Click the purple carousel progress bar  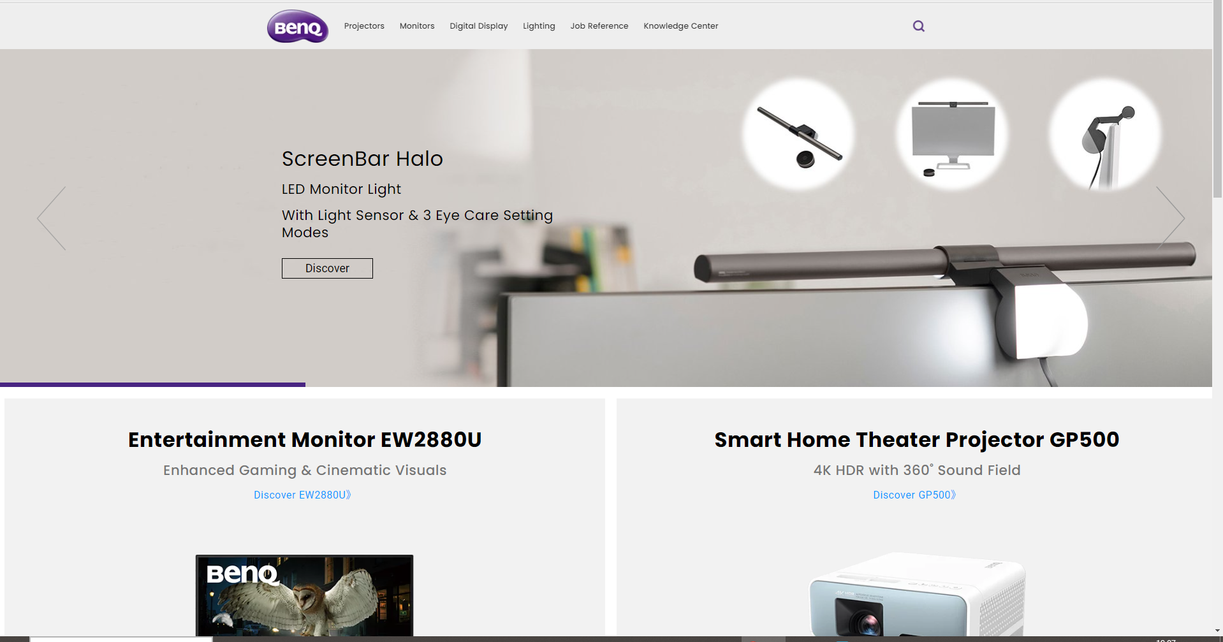click(153, 384)
